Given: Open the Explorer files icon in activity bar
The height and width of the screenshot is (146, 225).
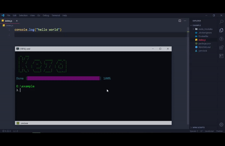Looking at the screenshot, I should [x=221, y=30].
